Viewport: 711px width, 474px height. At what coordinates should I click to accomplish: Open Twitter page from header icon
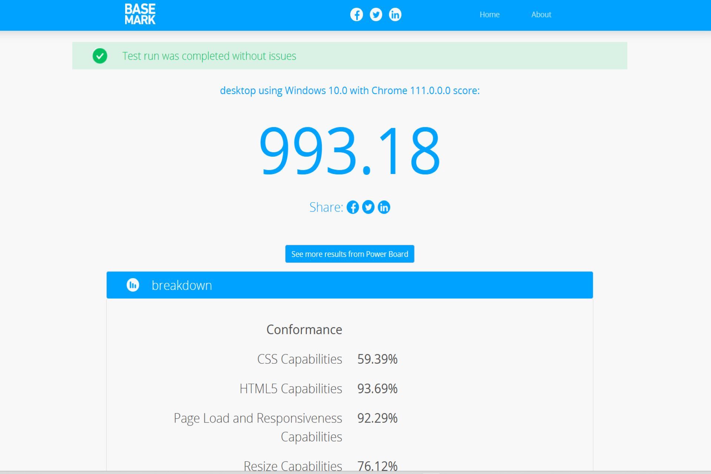click(x=376, y=15)
